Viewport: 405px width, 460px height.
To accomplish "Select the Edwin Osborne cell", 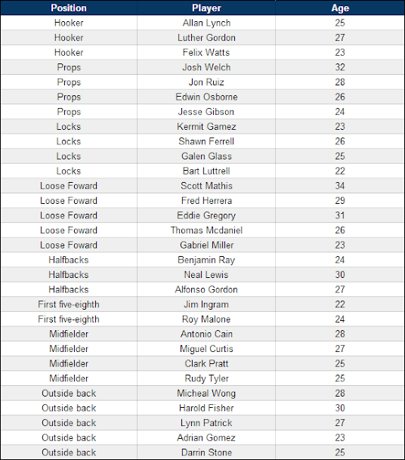I will click(x=206, y=97).
